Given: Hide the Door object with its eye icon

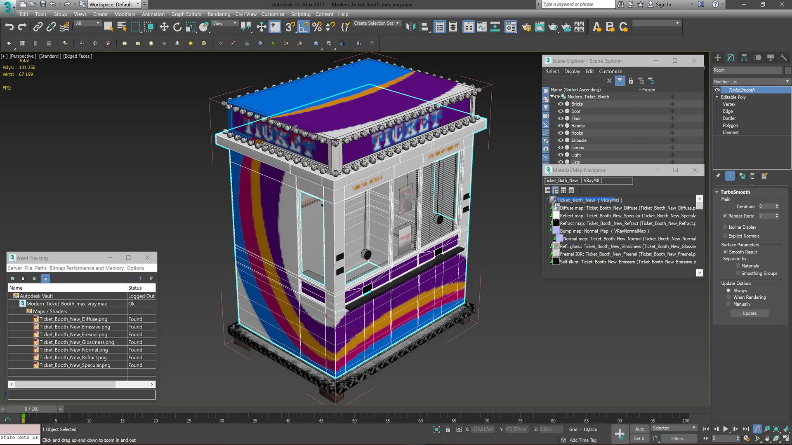Looking at the screenshot, I should click(561, 111).
